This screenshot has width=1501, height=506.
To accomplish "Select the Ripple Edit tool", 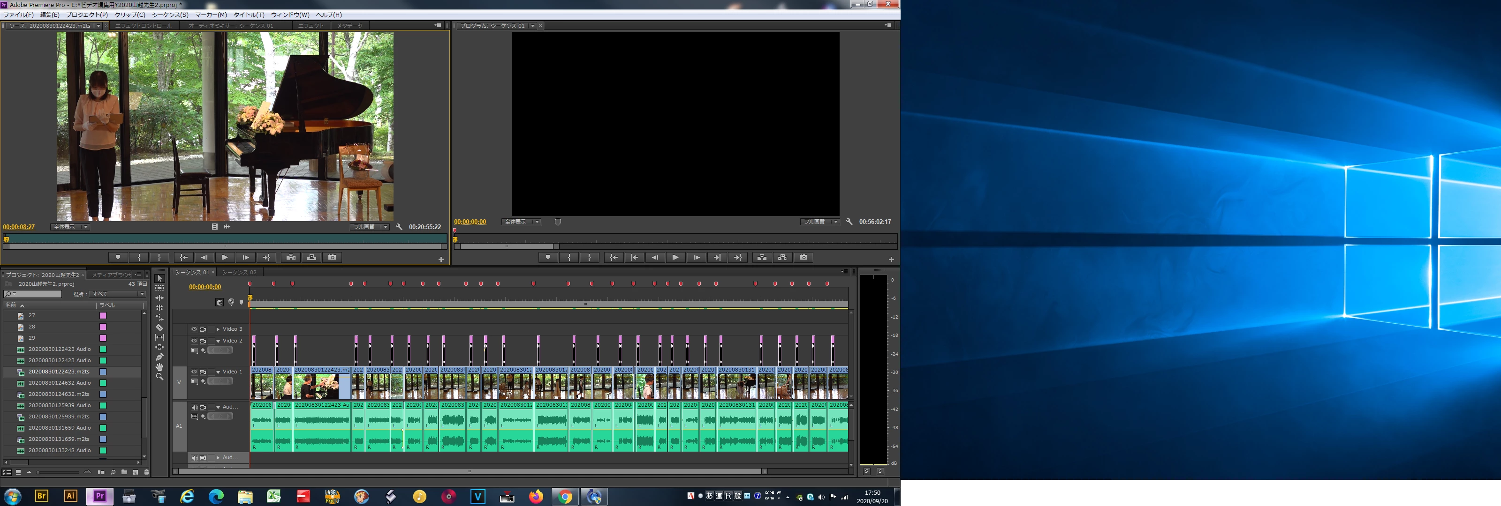I will [x=159, y=298].
